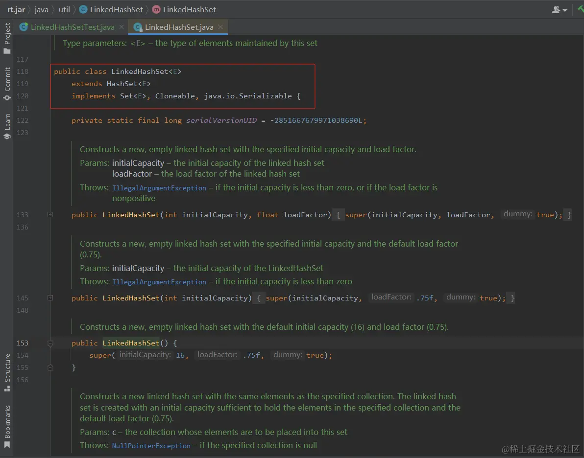Open the NullPointerException doc link
This screenshot has height=458, width=584.
[151, 446]
